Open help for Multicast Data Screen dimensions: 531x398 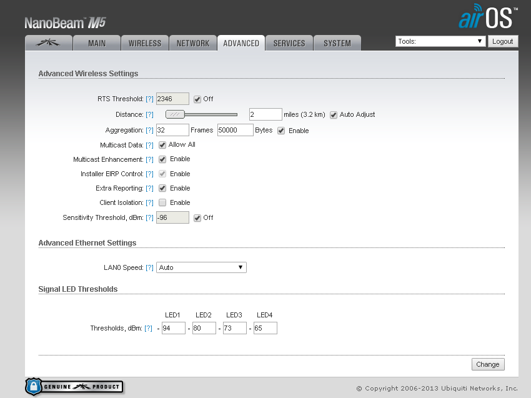149,145
